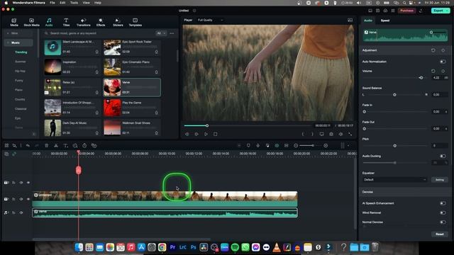Open the Export button dropdown arrow
454x255 pixels.
448,11
